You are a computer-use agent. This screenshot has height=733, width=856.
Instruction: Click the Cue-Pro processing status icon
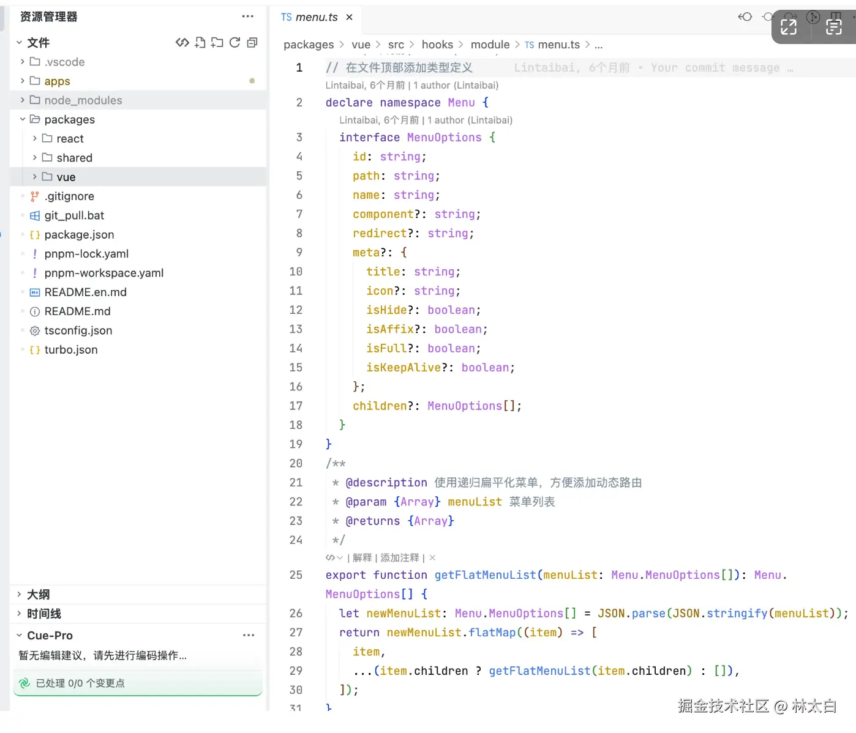[x=24, y=683]
